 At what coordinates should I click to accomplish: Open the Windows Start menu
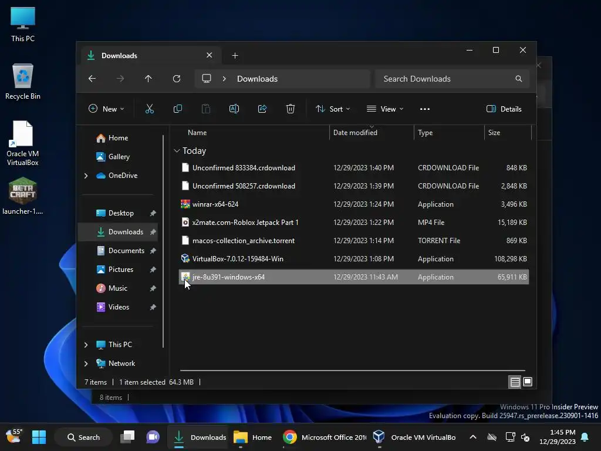[x=39, y=437]
